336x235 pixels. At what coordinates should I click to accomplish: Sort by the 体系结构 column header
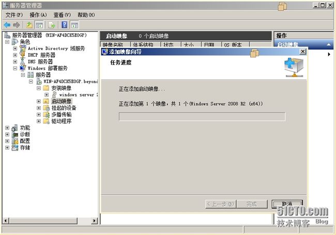point(146,45)
